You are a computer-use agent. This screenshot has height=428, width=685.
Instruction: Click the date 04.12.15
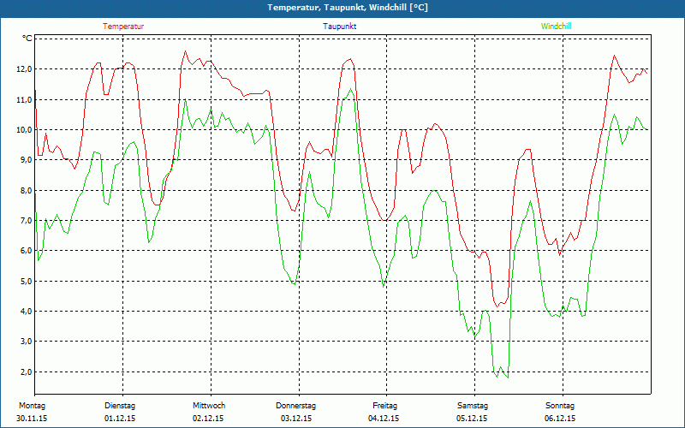(384, 419)
